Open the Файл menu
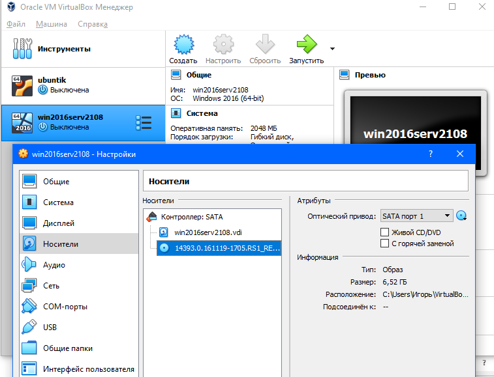This screenshot has width=494, height=377. point(16,24)
